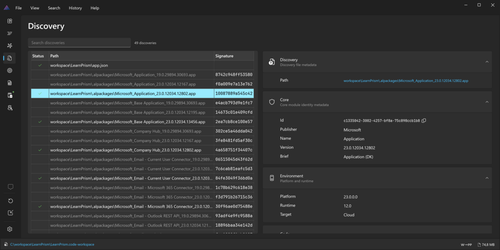This screenshot has width=500, height=250.
Task: Sort by the Path column header
Action: point(131,56)
